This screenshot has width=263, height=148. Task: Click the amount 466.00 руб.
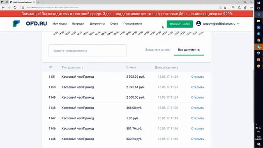tap(134, 108)
